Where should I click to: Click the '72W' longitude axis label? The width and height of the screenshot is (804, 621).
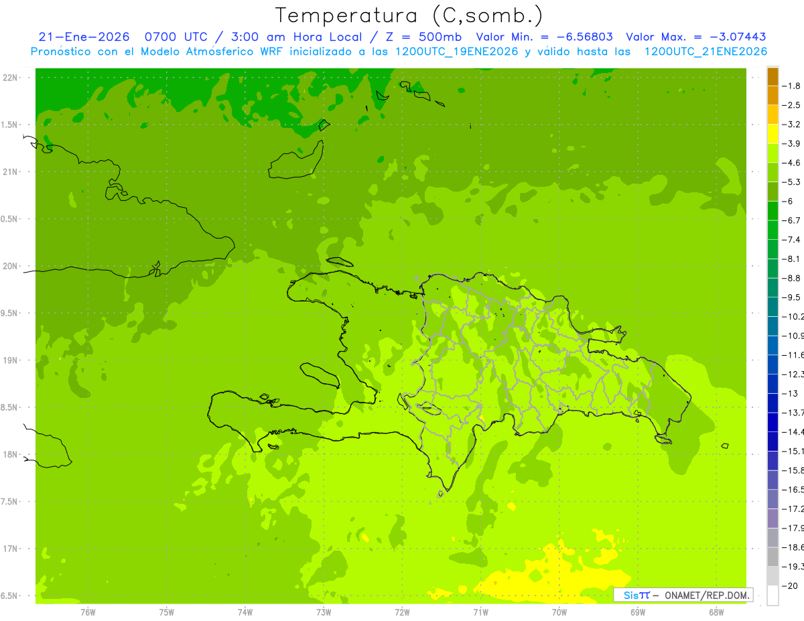pos(402,612)
